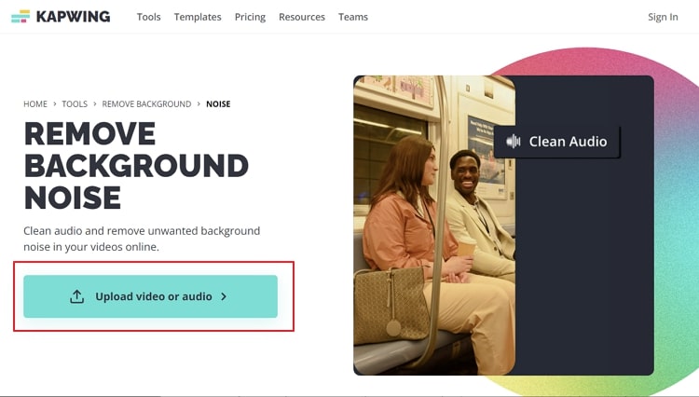Screen dimensions: 699x397
Task: Open TOOLS breadcrumb link
Action: (75, 103)
